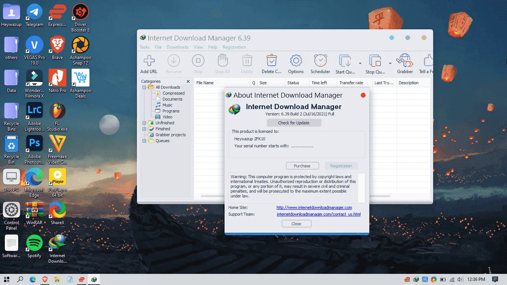Open the Registration menu
507x285 pixels.
(x=234, y=47)
